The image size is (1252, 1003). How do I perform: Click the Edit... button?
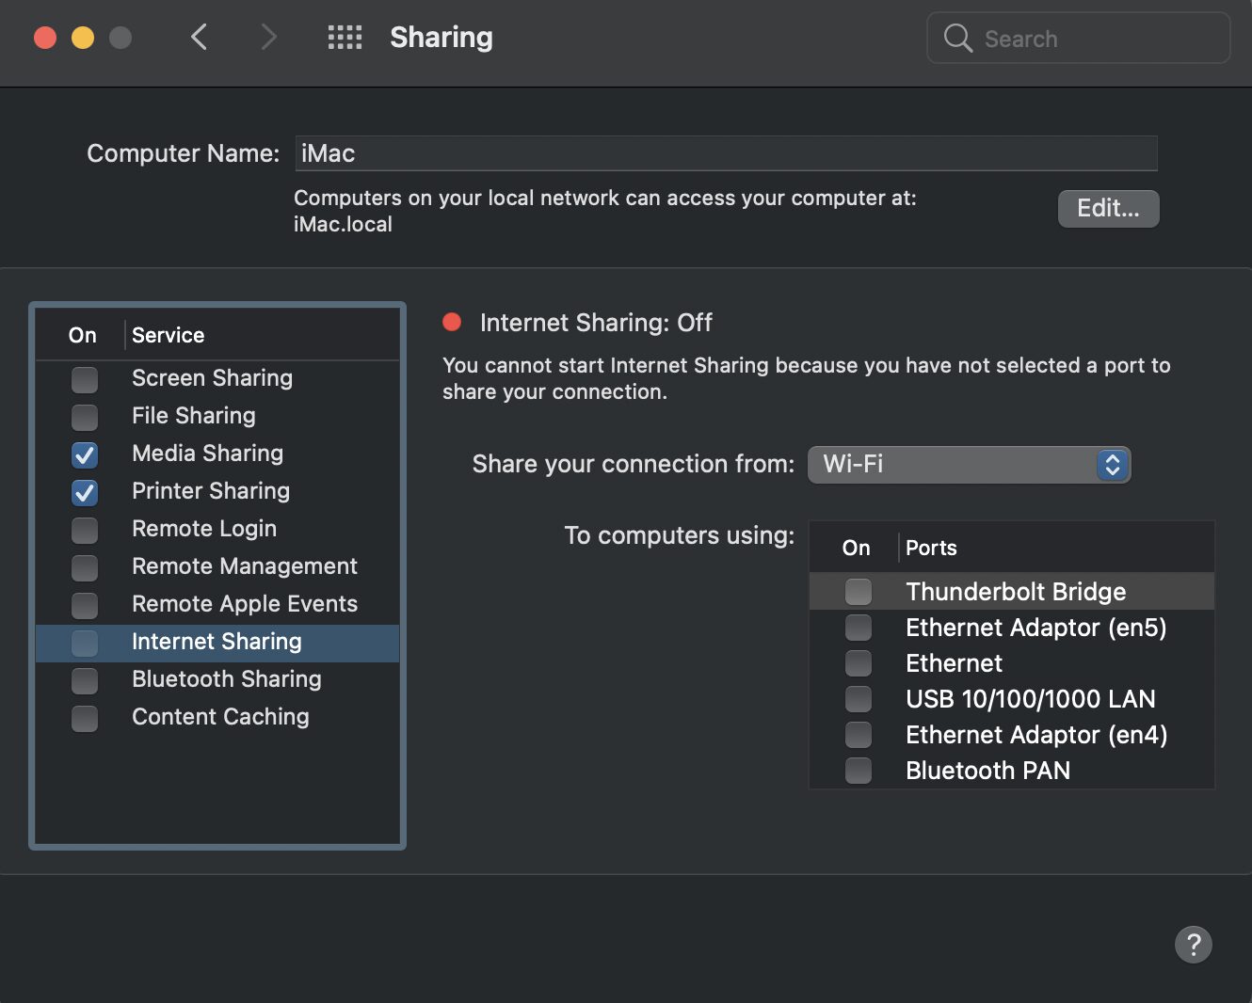pos(1108,209)
